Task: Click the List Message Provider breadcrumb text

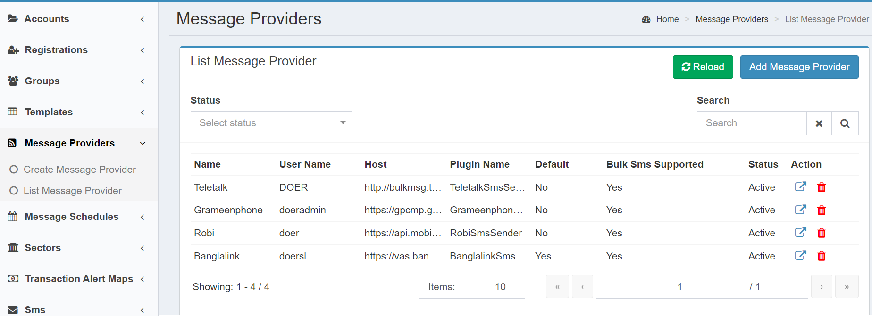Action: click(827, 19)
